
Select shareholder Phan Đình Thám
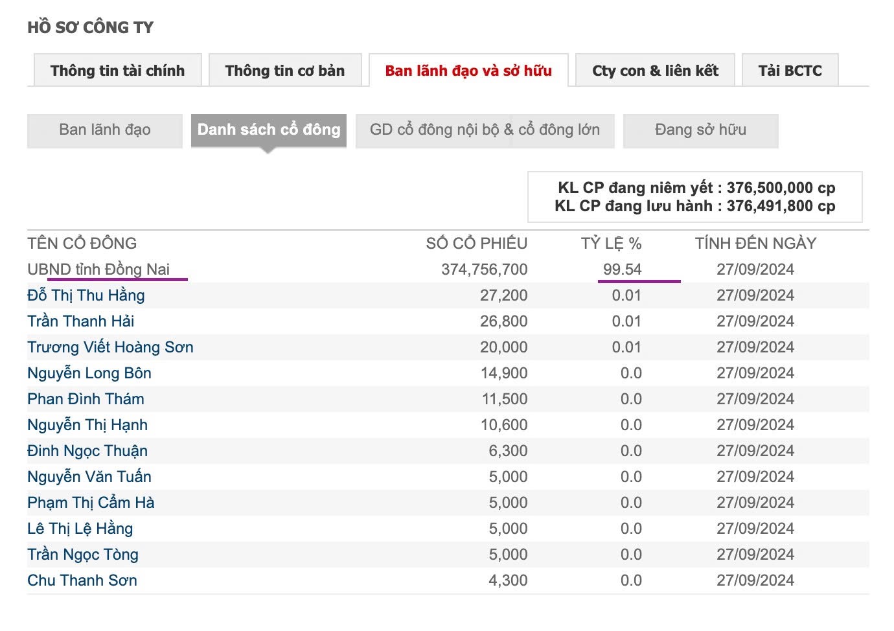86,399
